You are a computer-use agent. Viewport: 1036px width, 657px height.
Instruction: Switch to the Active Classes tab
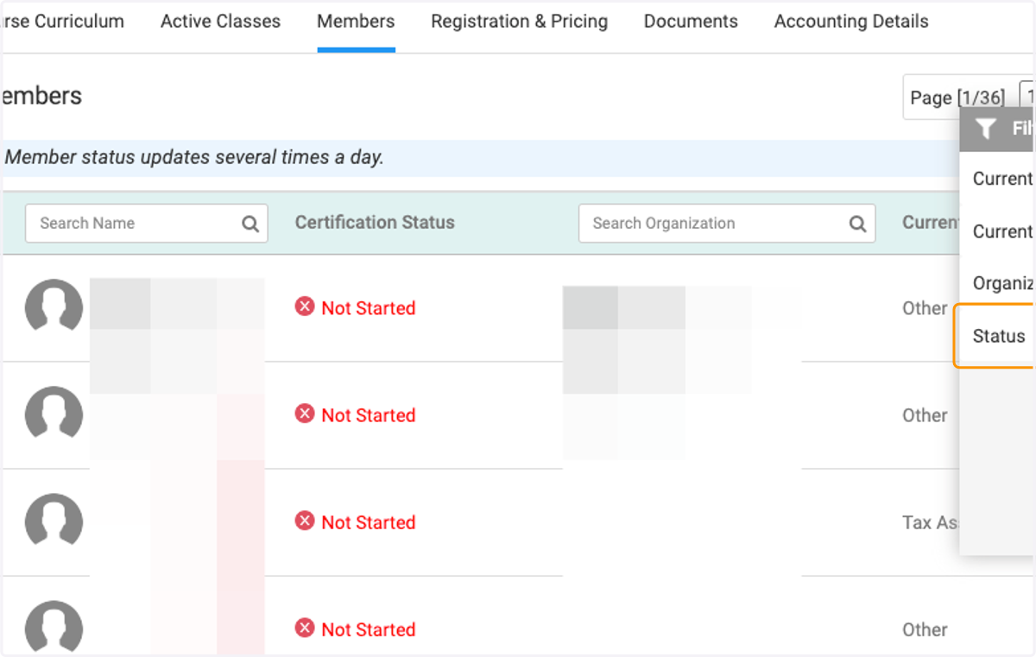coord(220,22)
